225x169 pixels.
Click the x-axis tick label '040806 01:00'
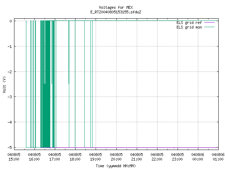click(218, 157)
